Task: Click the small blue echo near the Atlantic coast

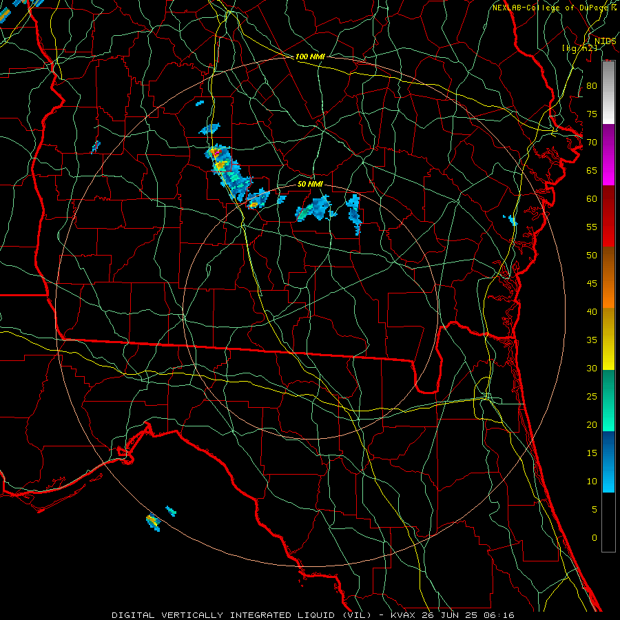Action: click(x=510, y=220)
